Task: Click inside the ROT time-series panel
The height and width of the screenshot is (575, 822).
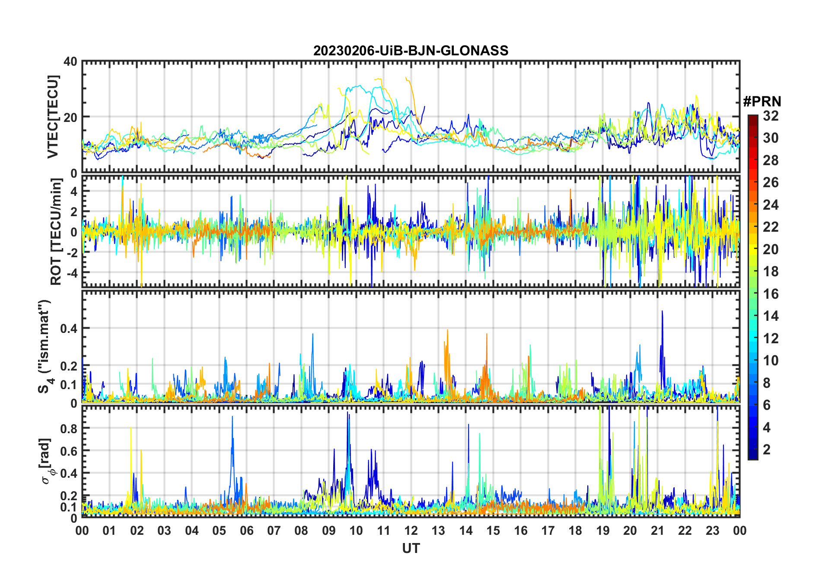Action: tap(411, 231)
